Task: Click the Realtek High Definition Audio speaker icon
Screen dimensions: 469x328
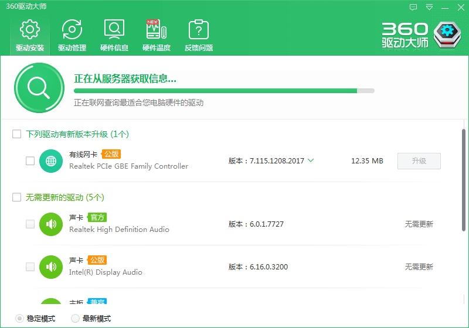Action: click(x=51, y=224)
